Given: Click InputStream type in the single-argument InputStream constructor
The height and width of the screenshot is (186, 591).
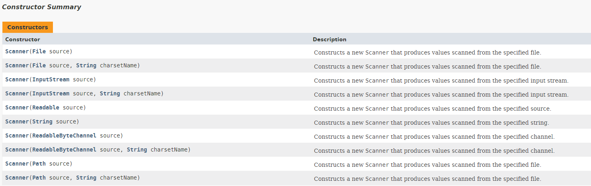Looking at the screenshot, I should pos(51,79).
